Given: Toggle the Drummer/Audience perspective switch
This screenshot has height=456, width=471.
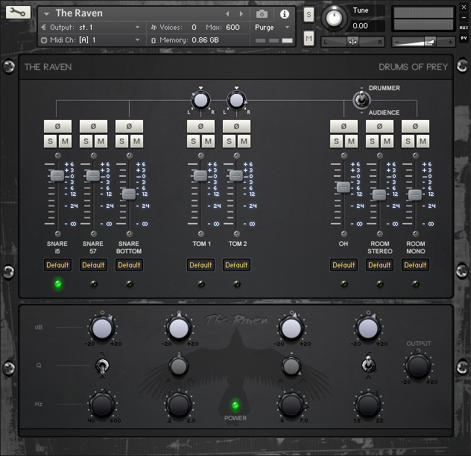Looking at the screenshot, I should coord(361,100).
